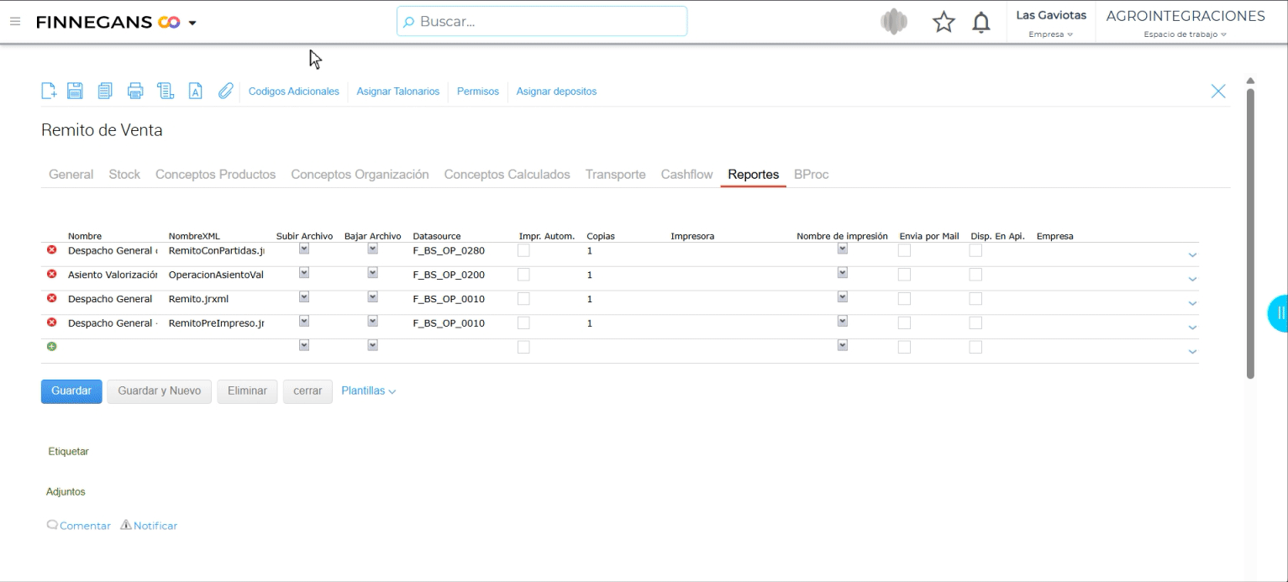Screen dimensions: 1288x582
Task: Click the magnifier icon in search box
Action: (x=409, y=22)
